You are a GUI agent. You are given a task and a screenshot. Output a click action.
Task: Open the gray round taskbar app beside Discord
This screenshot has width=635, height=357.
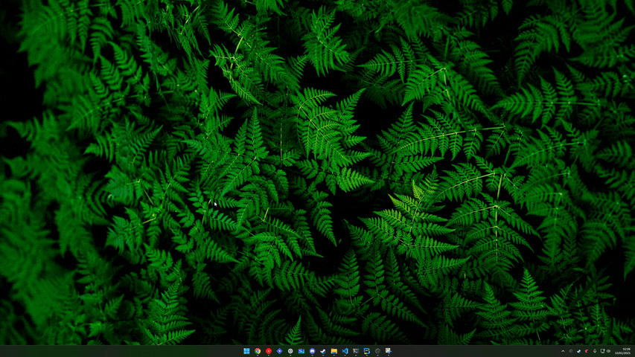(x=290, y=351)
